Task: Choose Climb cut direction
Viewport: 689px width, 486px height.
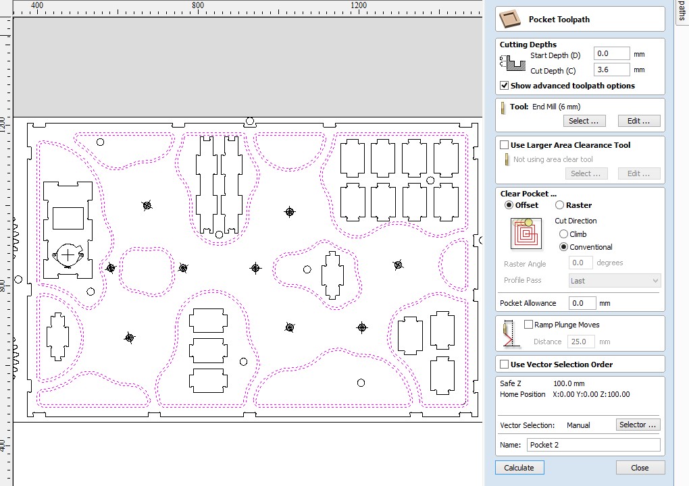Action: (x=563, y=234)
